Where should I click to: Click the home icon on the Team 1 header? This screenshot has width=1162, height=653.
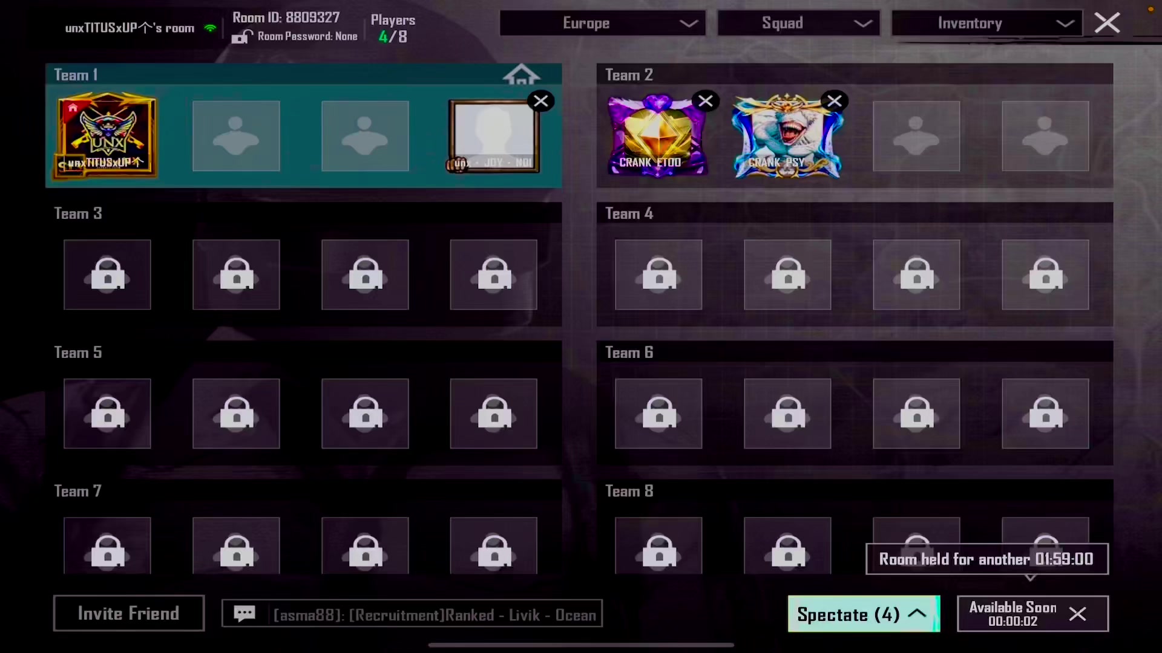coord(521,74)
